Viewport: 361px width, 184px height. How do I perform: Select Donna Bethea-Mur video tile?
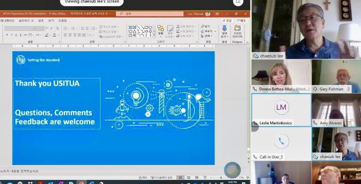click(x=281, y=76)
